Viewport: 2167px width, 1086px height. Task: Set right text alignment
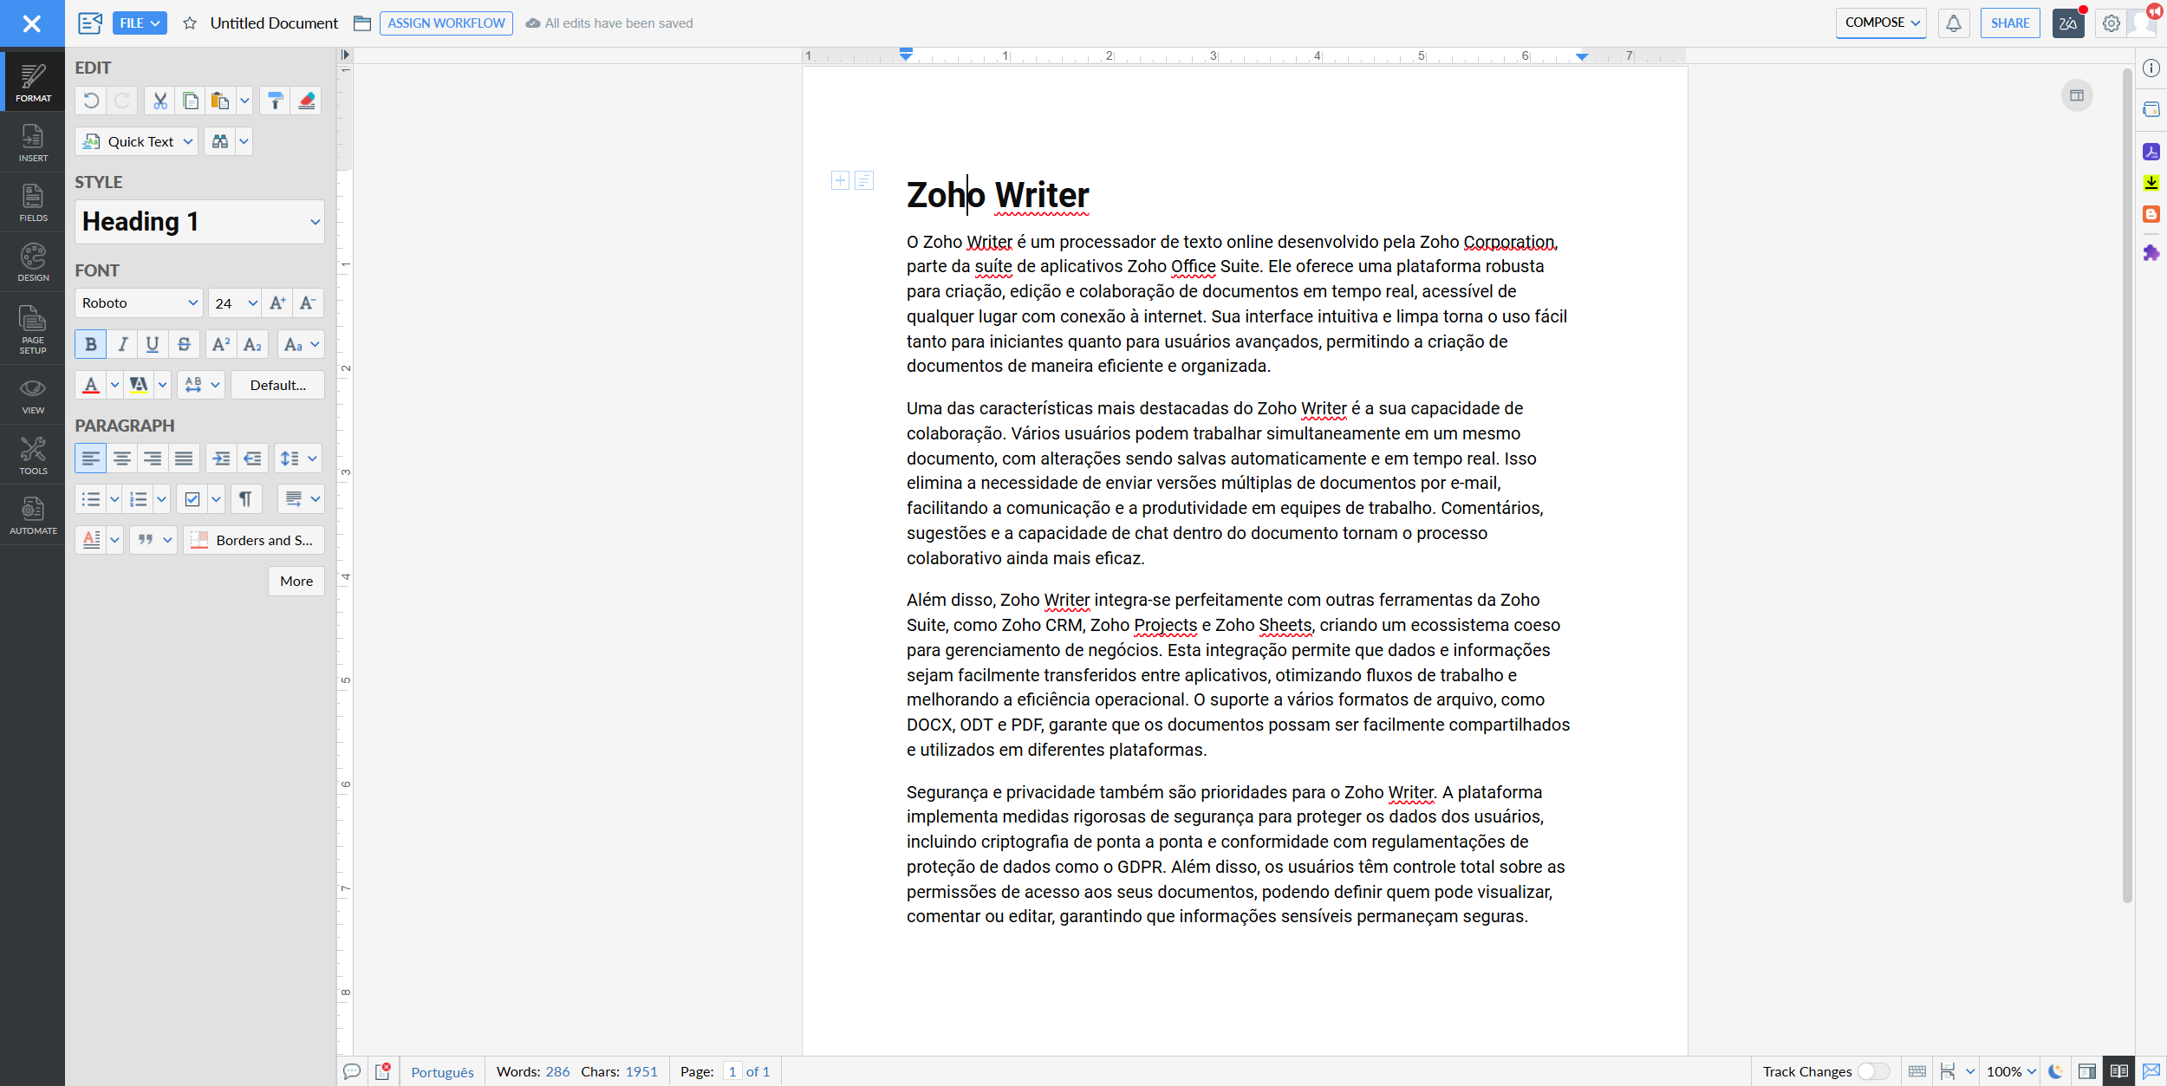pos(153,458)
